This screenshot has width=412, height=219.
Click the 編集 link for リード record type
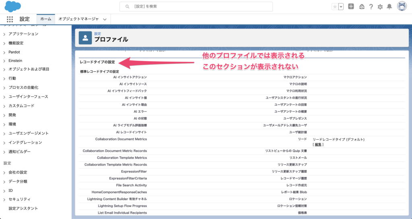[318, 145]
